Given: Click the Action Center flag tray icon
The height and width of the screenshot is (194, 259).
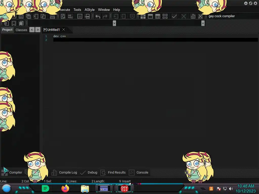Looking at the screenshot, I should pyautogui.click(x=219, y=188).
